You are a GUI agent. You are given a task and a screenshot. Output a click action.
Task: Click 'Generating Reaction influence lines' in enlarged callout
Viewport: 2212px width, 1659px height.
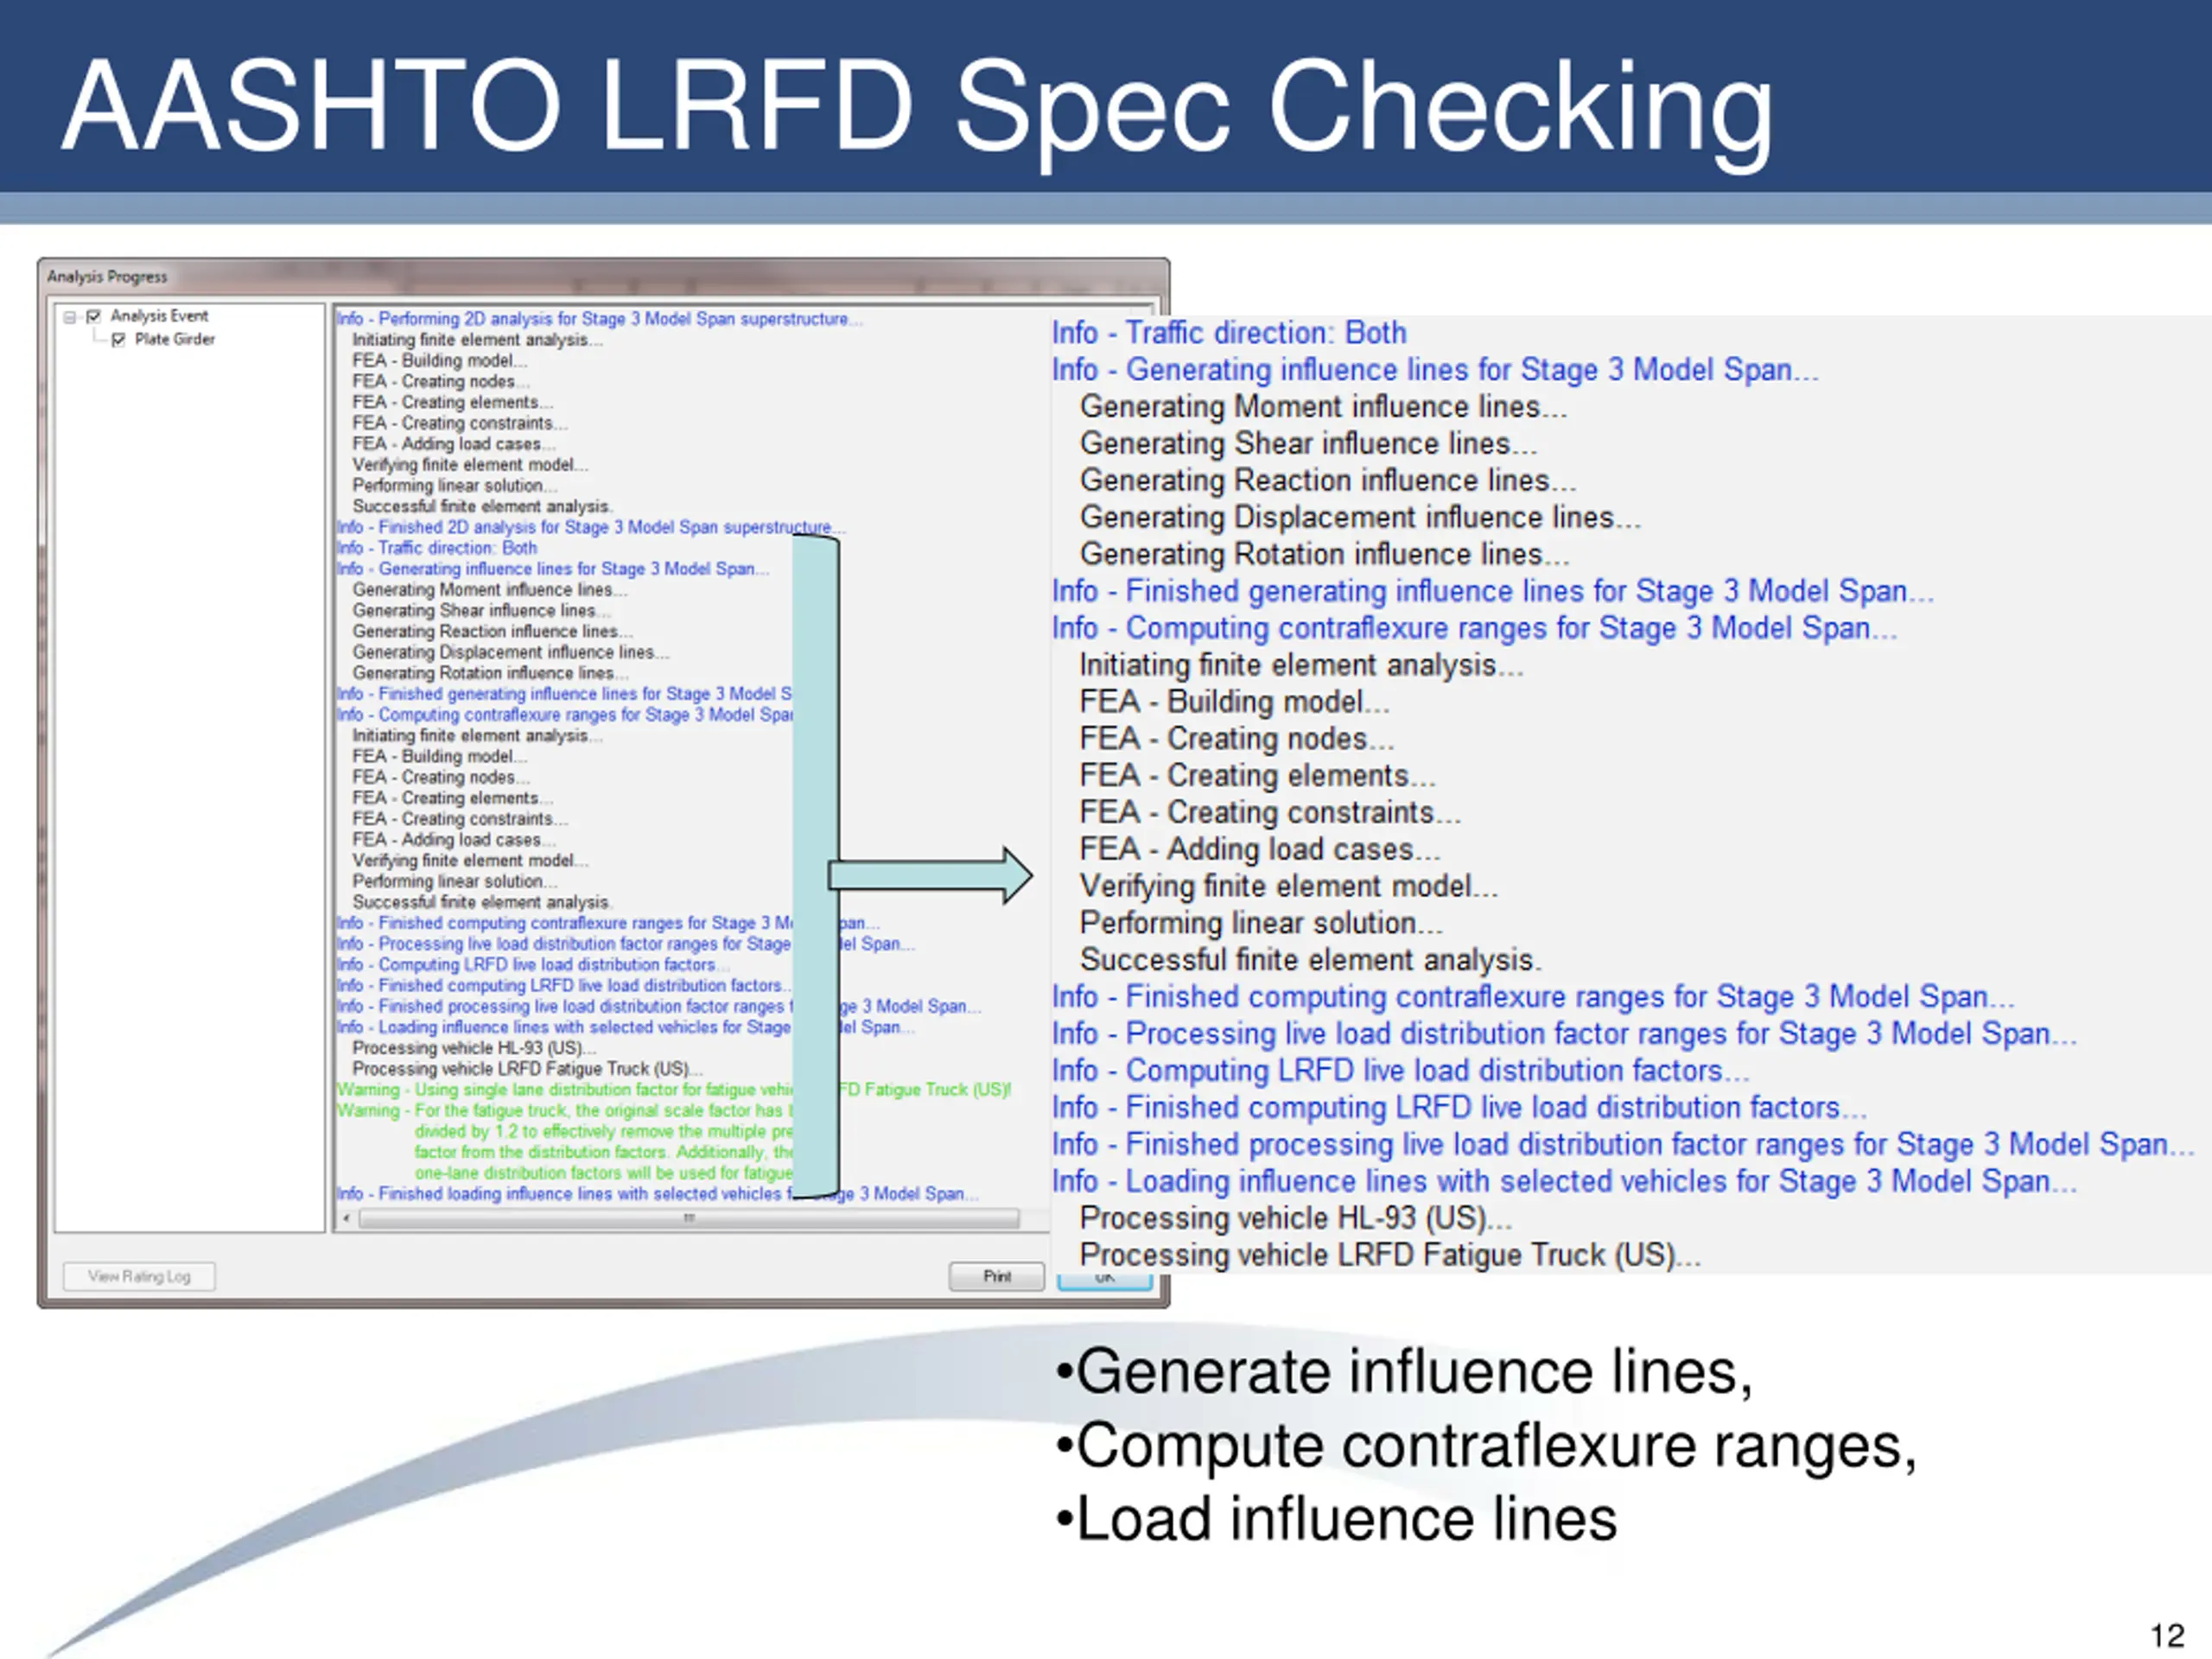[1328, 481]
